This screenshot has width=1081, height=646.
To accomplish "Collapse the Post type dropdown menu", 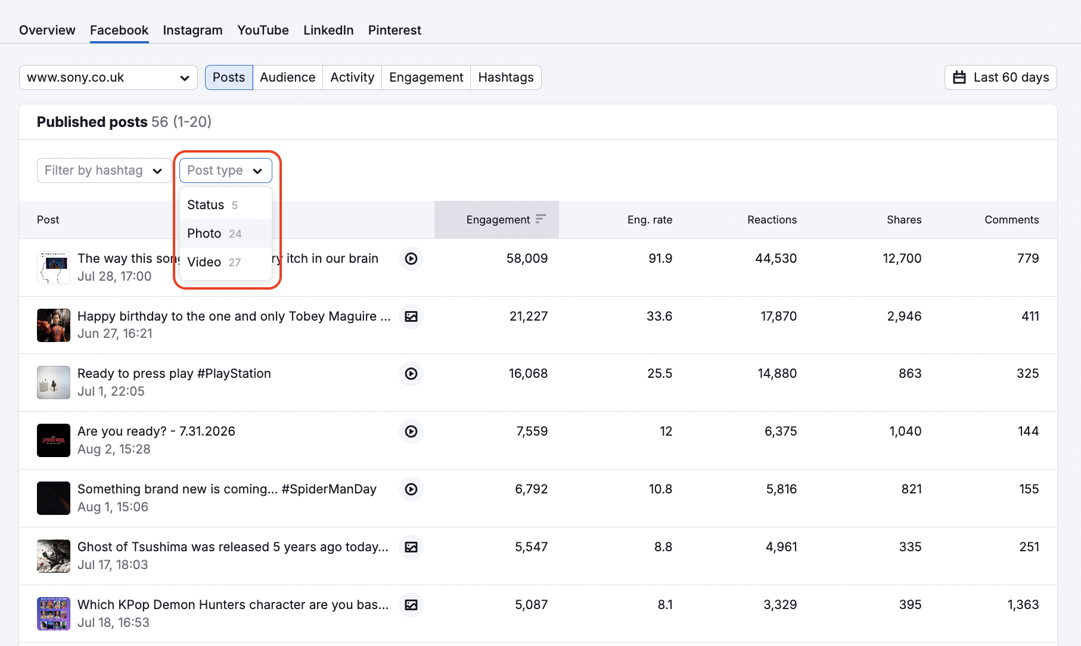I will (225, 170).
